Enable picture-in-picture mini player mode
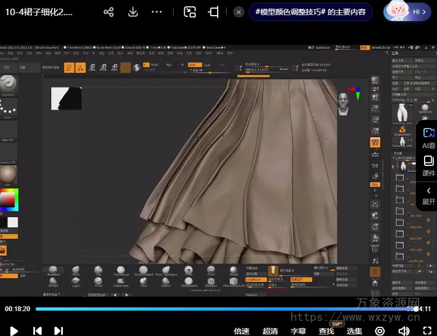 tap(190, 12)
